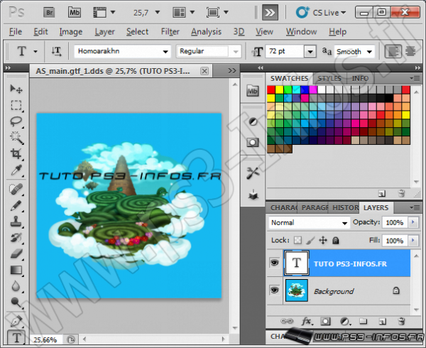Image resolution: width=426 pixels, height=348 pixels.
Task: Pick the white swatch in Swatches
Action: click(x=322, y=89)
